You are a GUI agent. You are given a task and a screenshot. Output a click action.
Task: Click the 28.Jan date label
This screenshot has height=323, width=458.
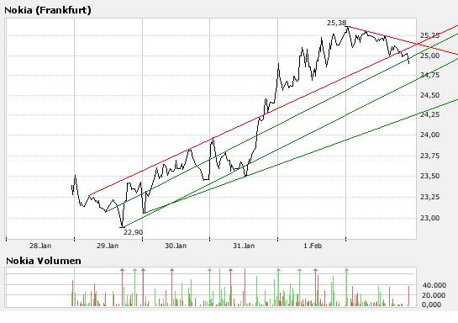point(40,246)
